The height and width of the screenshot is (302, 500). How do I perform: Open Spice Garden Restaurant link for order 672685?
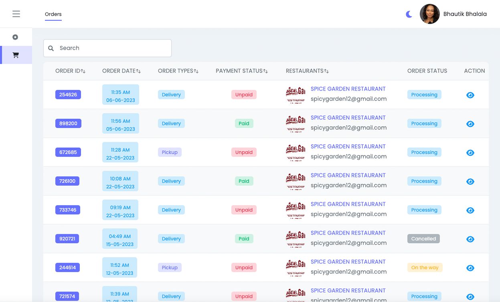pyautogui.click(x=348, y=147)
